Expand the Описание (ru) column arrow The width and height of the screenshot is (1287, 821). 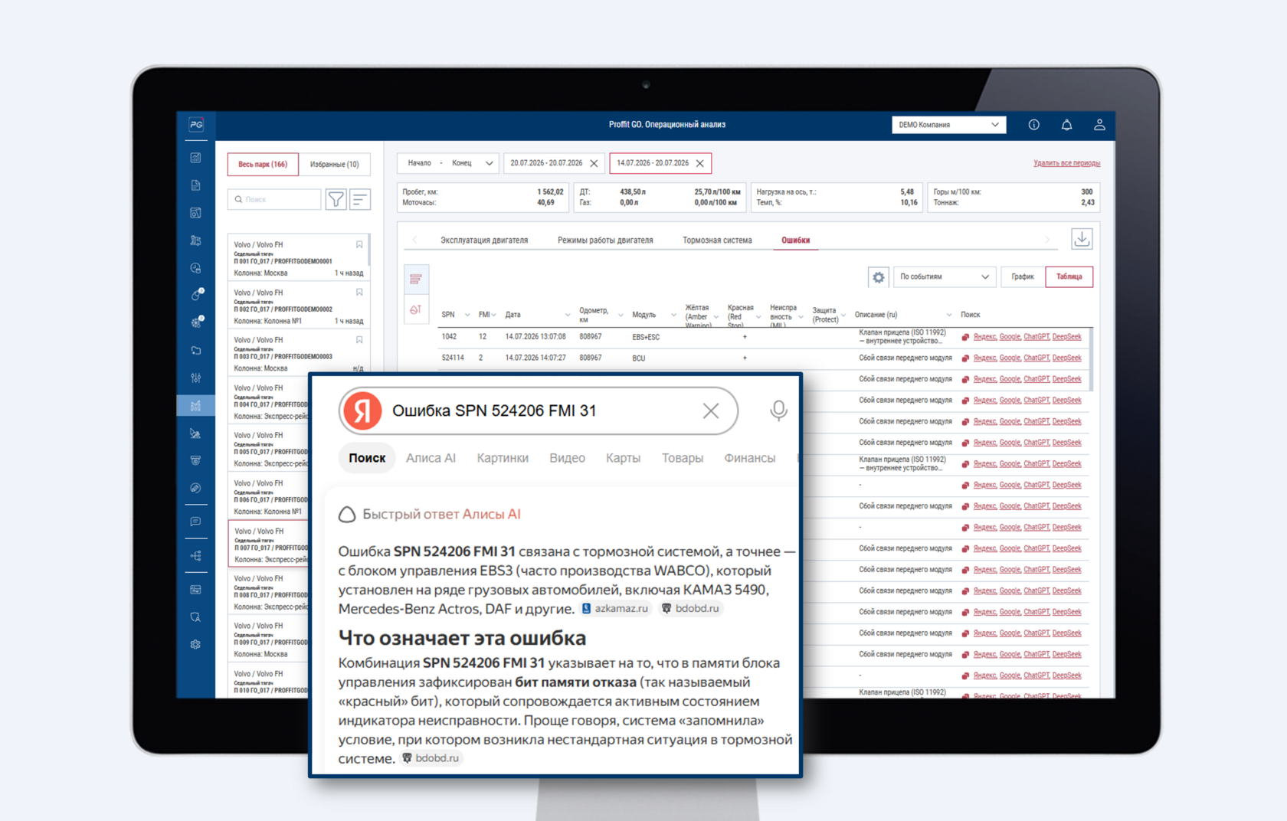click(x=949, y=316)
